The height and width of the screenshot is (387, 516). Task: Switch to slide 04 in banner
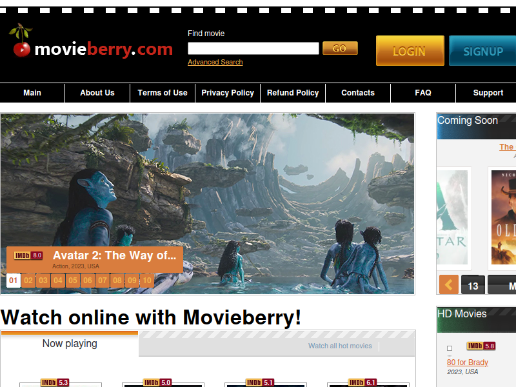pos(58,281)
